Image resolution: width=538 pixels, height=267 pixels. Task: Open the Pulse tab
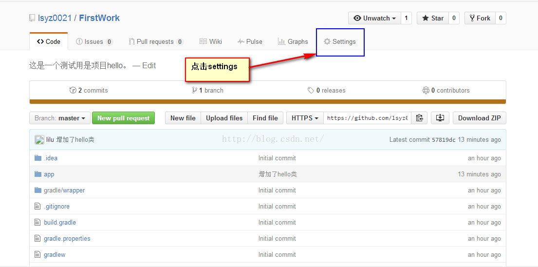pos(250,41)
